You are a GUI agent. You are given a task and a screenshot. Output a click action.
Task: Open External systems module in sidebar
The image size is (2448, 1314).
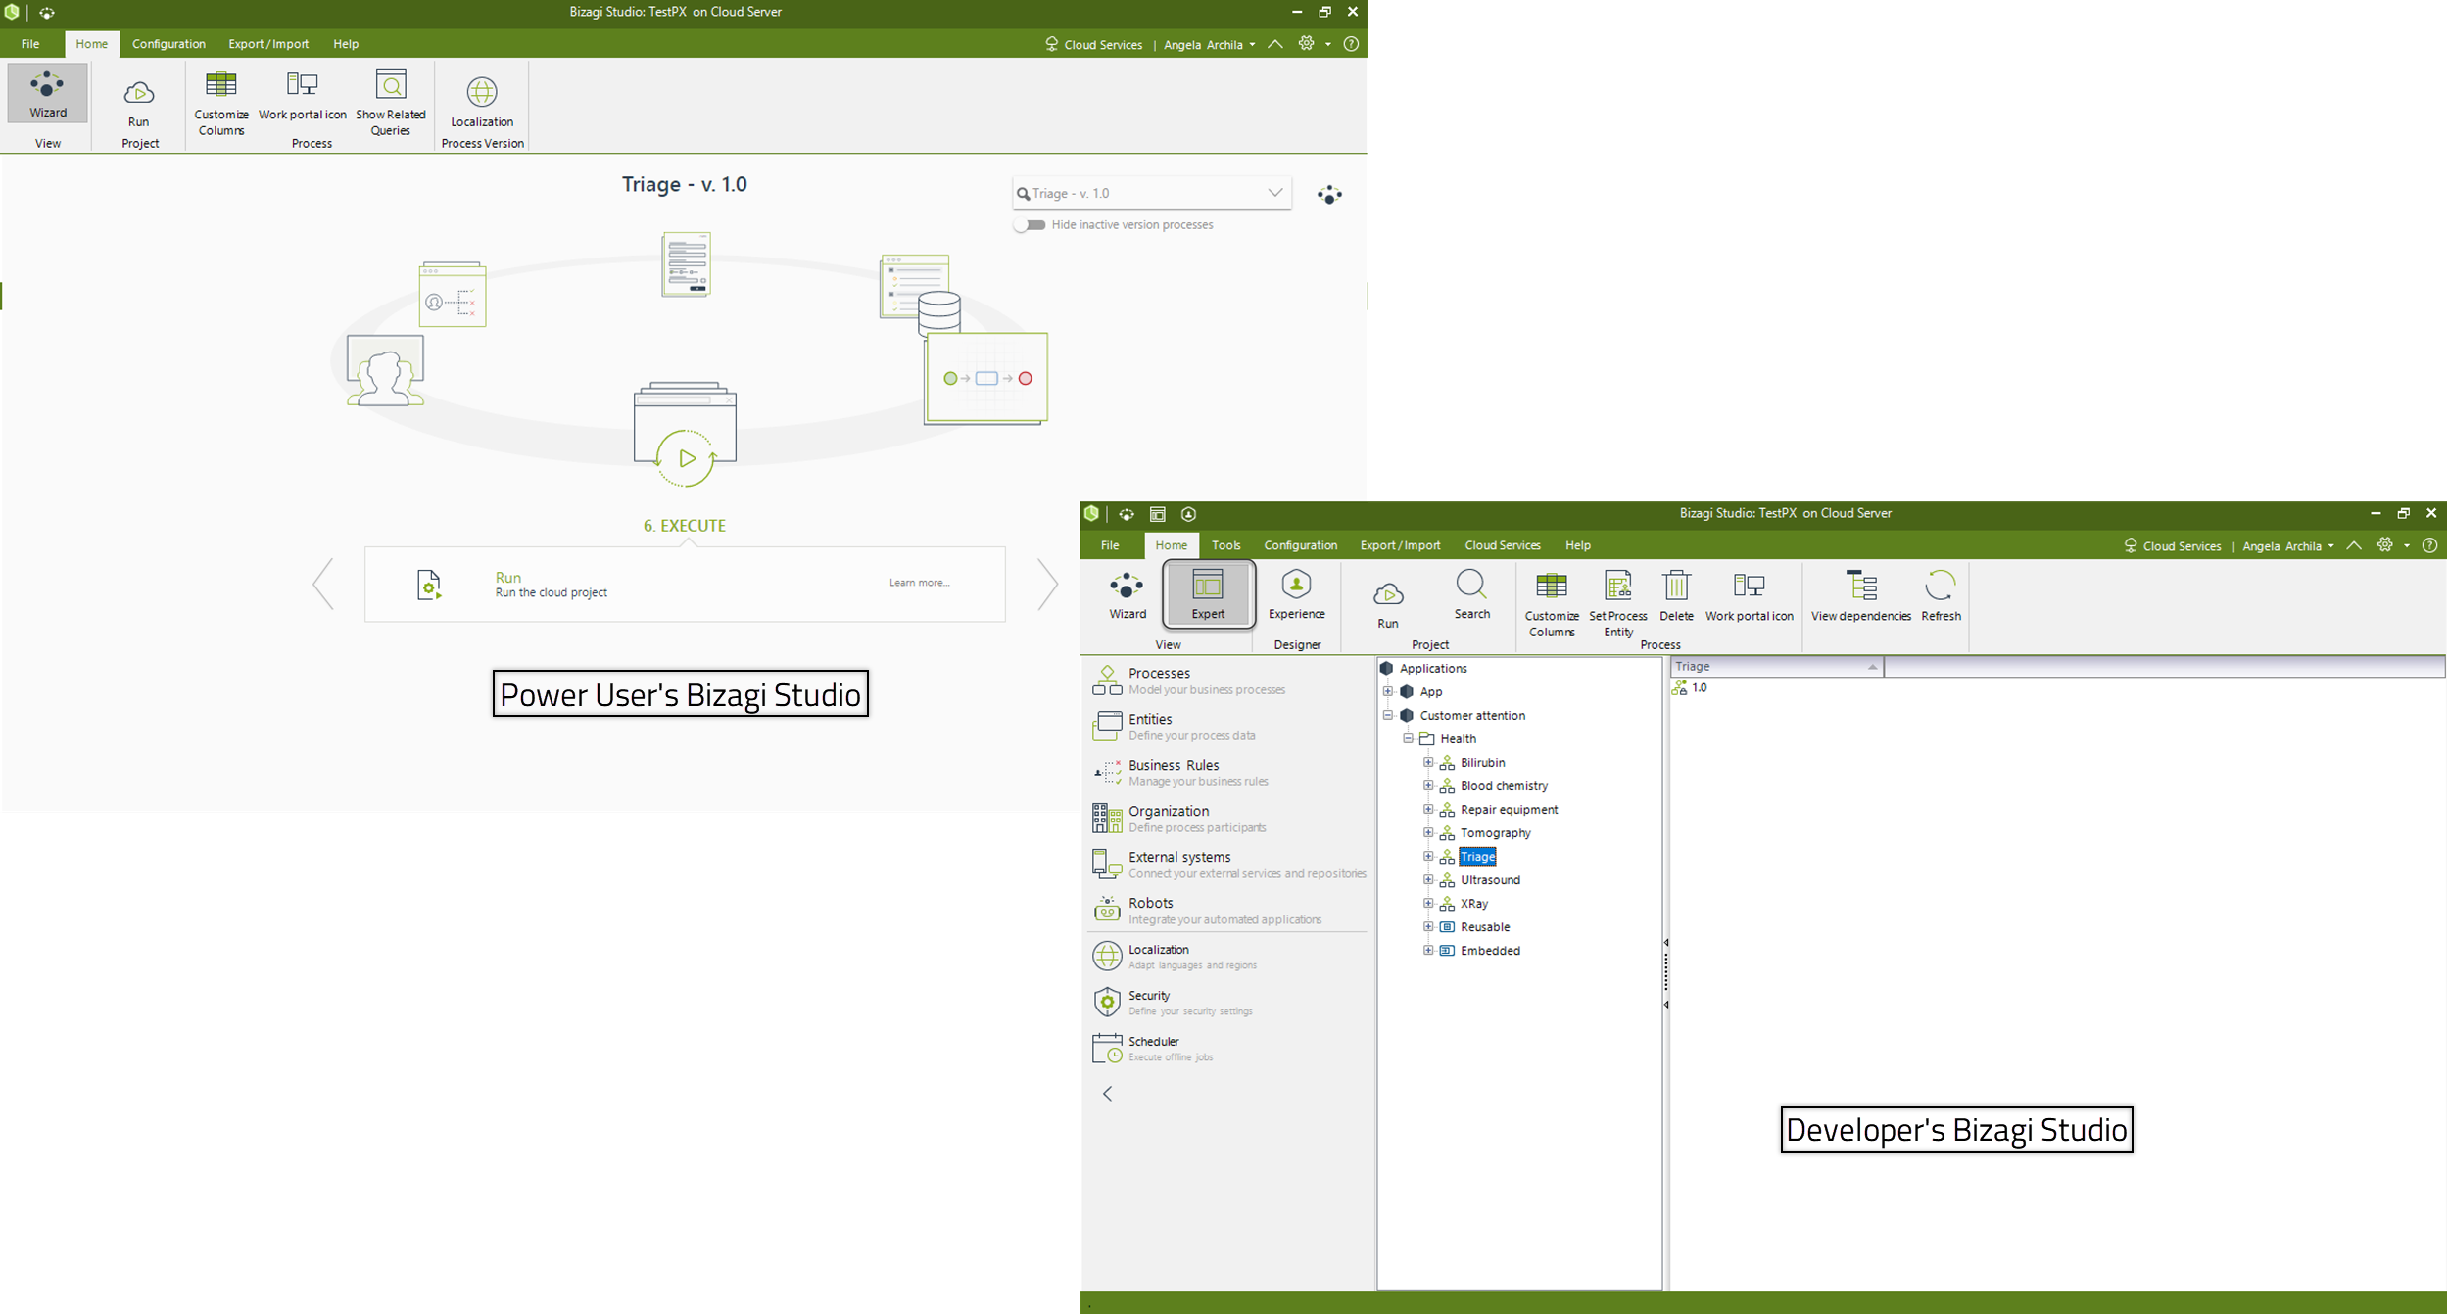1229,865
